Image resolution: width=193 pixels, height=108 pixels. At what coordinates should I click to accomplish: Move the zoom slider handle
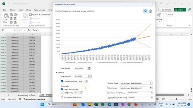[x=176, y=99]
